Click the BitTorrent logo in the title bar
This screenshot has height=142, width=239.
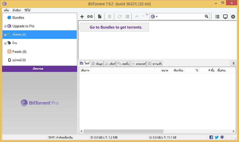coord(5,4)
